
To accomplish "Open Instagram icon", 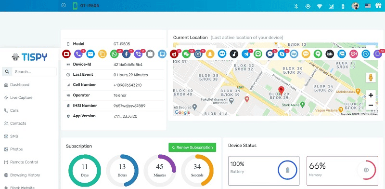I will coord(198,54).
